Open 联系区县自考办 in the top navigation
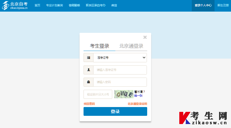The width and height of the screenshot is (231, 128). 96,5
